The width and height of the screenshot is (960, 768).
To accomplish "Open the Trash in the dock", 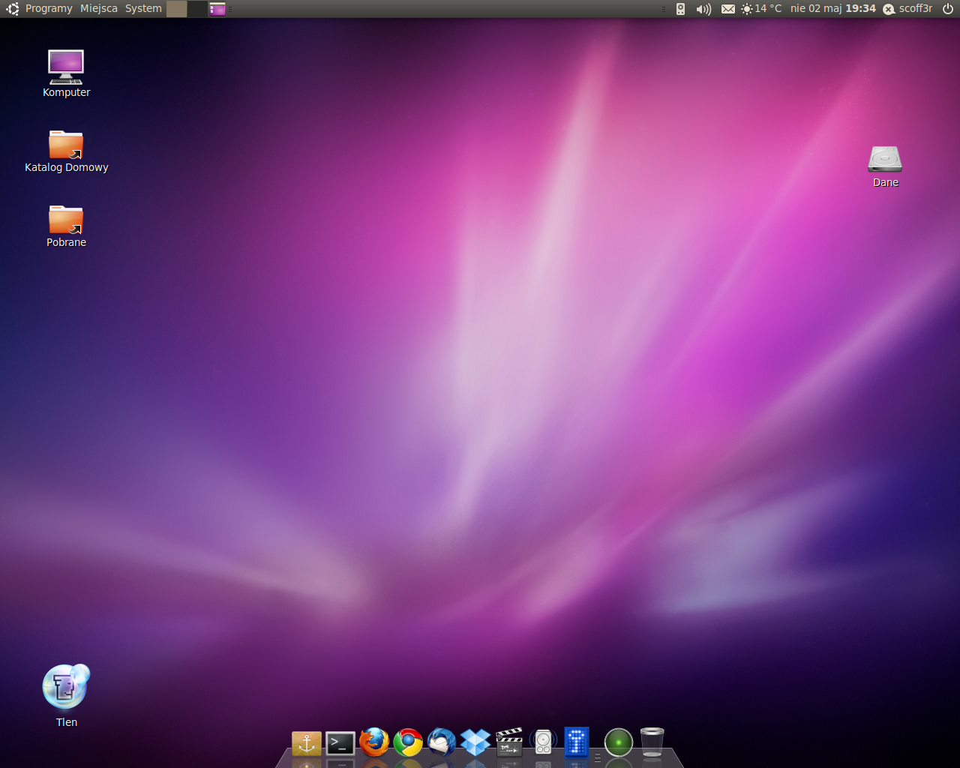I will coord(652,742).
